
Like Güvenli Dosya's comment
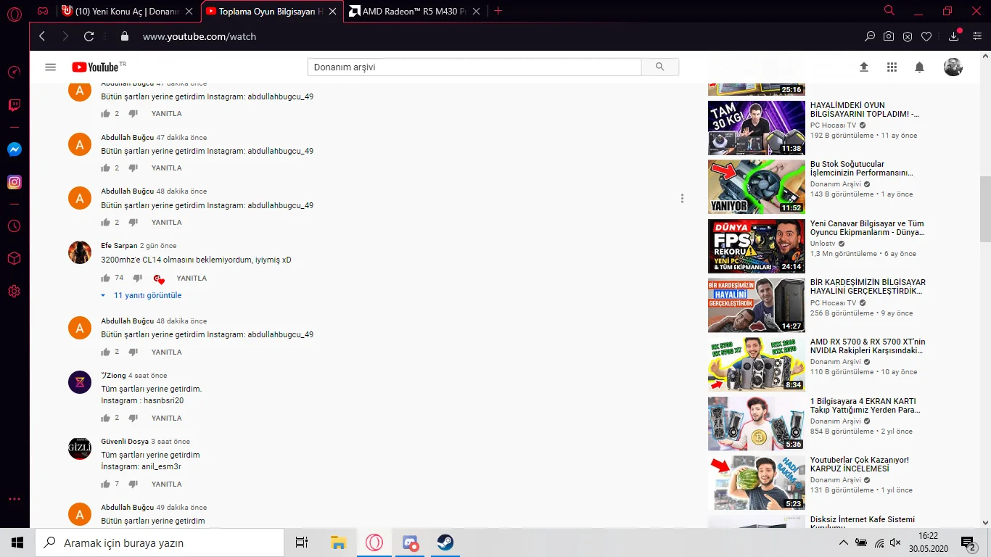click(106, 484)
